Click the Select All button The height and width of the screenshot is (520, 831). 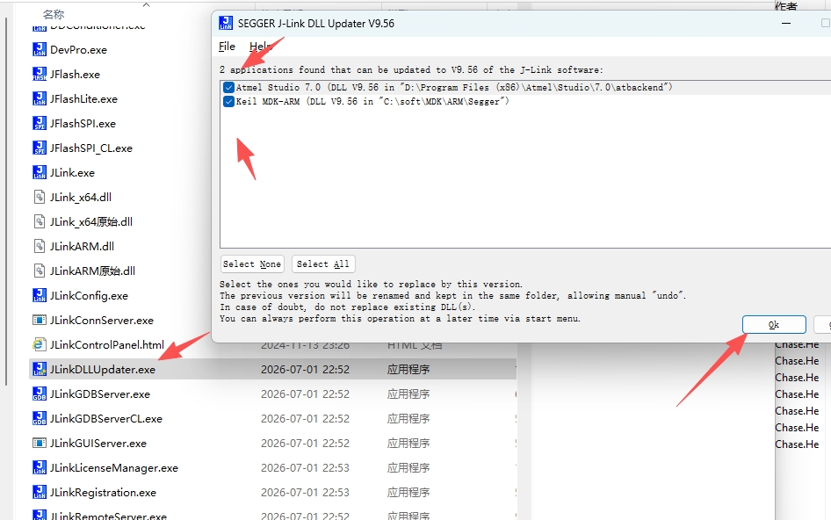click(x=323, y=264)
